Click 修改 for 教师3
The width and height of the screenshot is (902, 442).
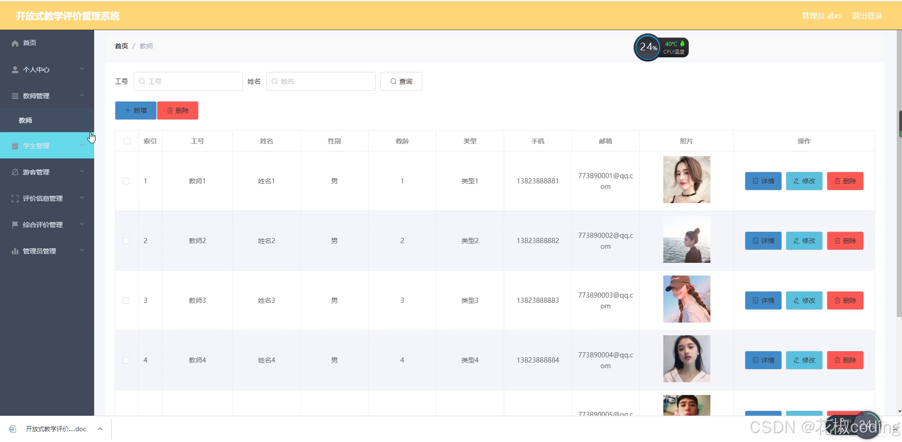(x=804, y=300)
